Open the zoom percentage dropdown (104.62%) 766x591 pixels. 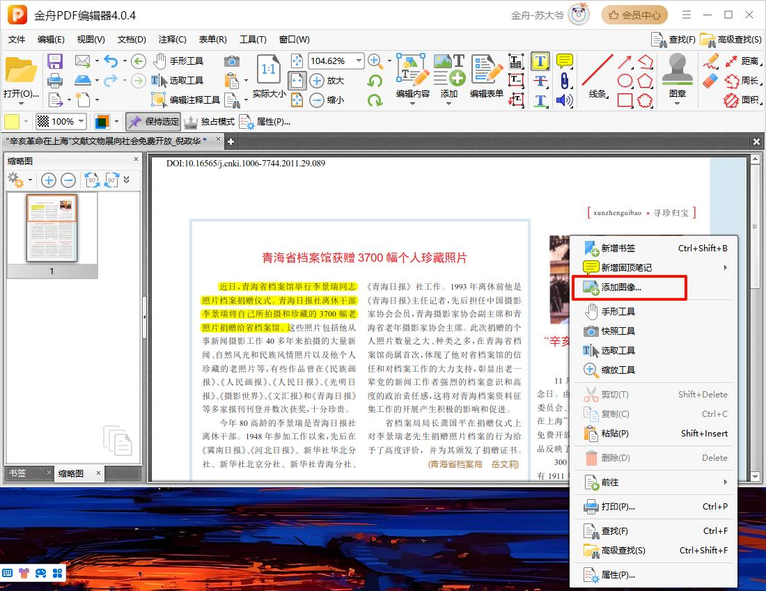click(x=359, y=61)
